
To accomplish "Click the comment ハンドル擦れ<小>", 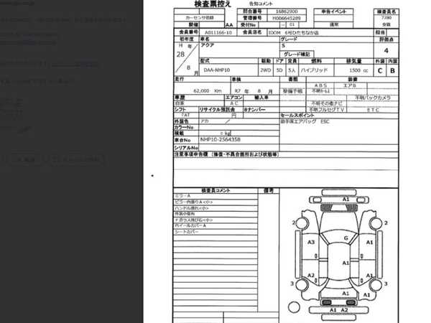I will coord(192,208).
